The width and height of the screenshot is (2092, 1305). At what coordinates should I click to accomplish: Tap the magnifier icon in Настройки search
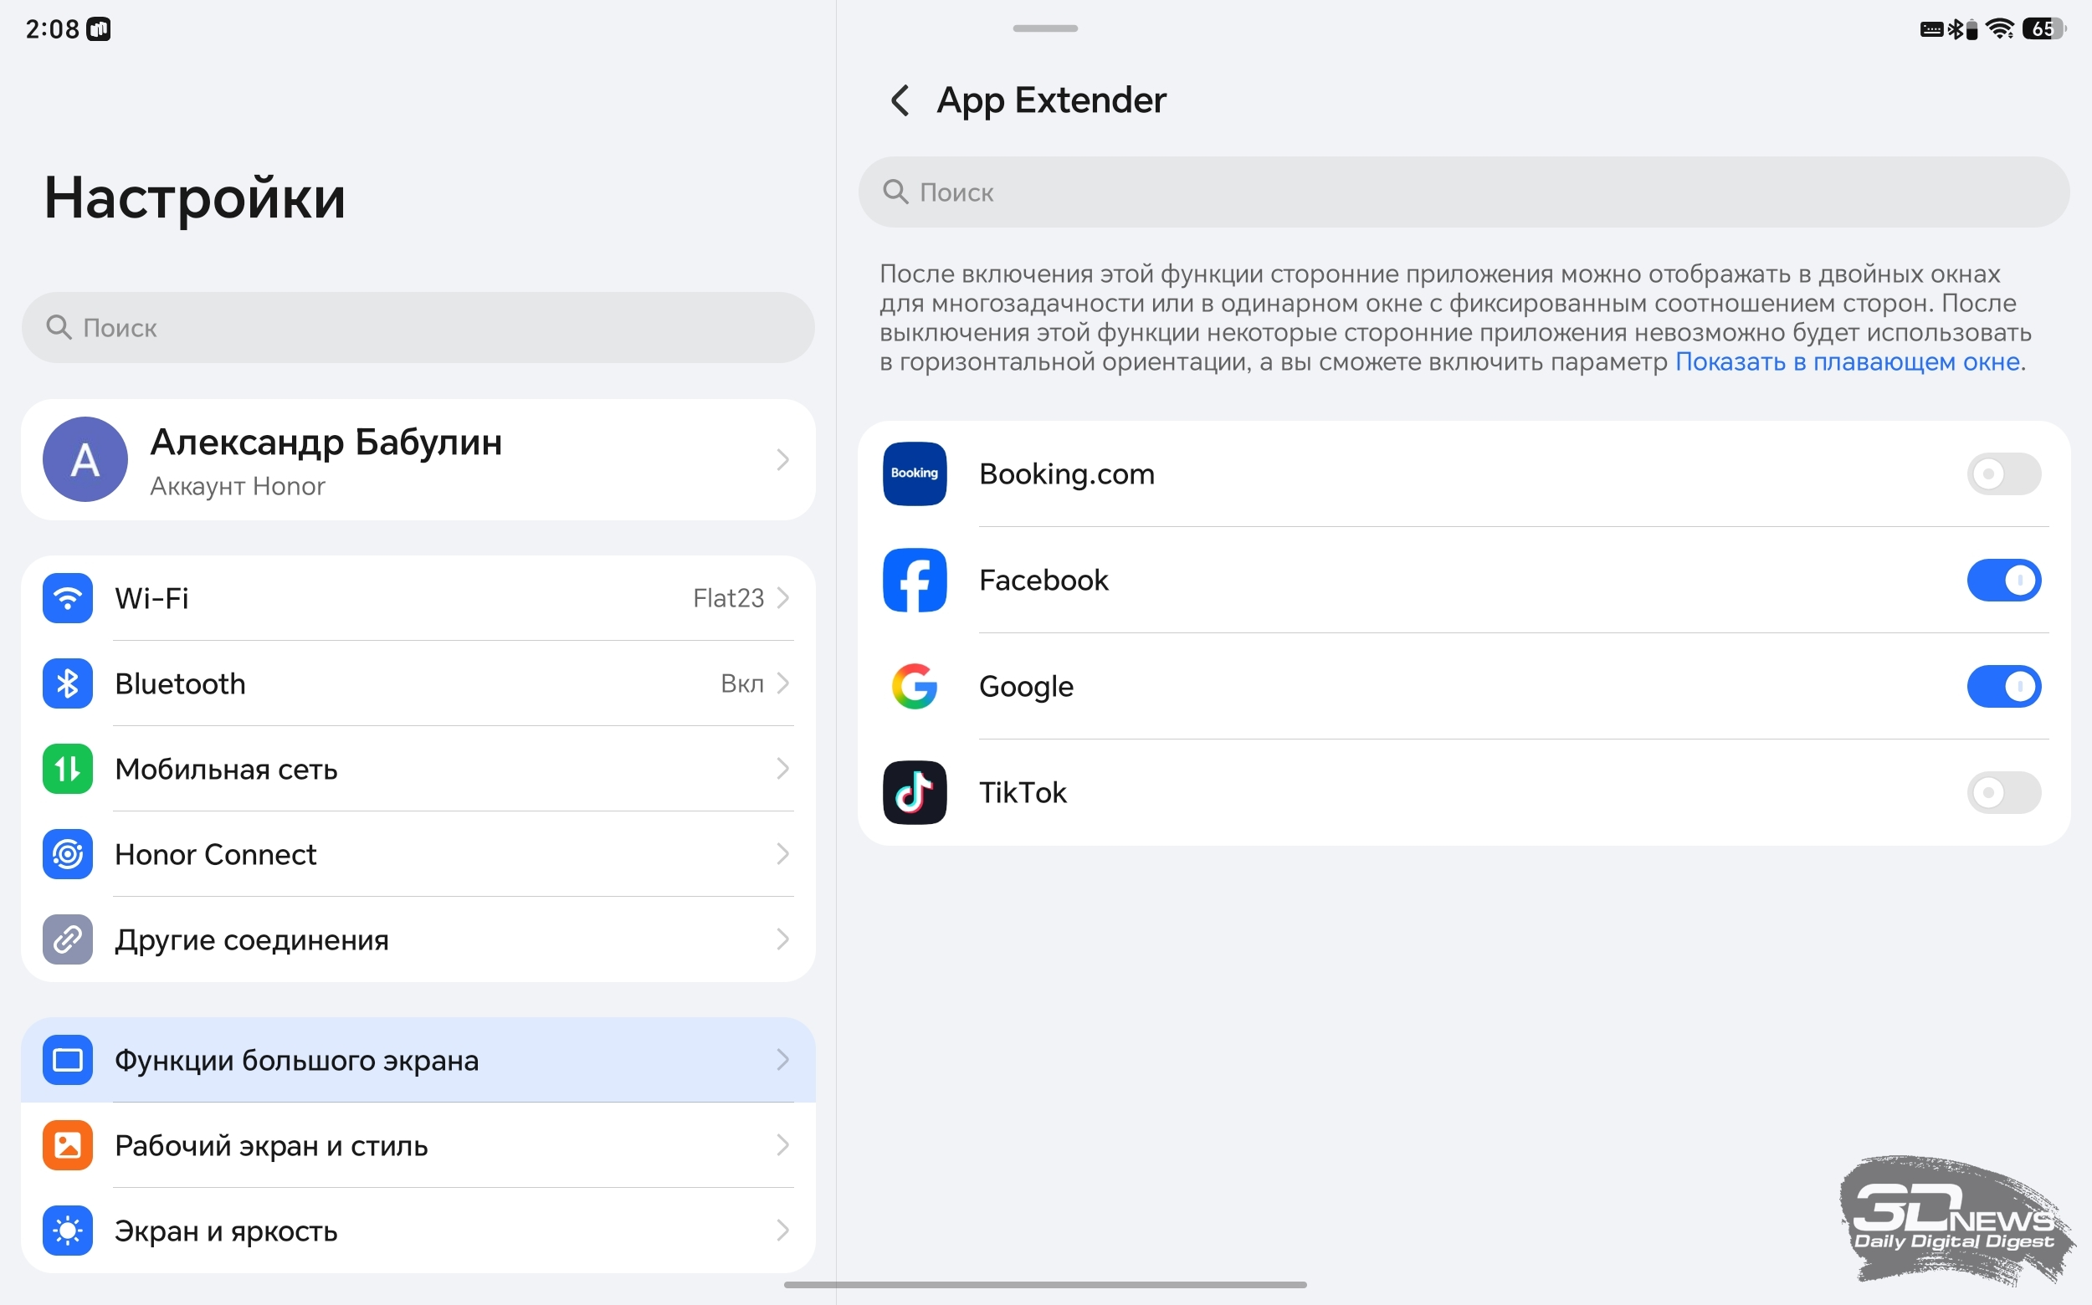pyautogui.click(x=59, y=327)
